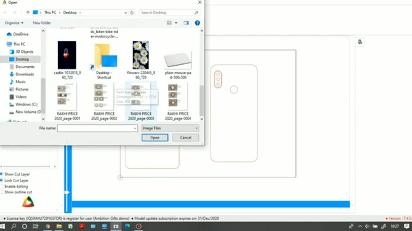
Task: Enable the Enable Editing checkbox
Action: (2, 186)
